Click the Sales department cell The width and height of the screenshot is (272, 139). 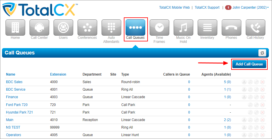pyautogui.click(x=87, y=82)
